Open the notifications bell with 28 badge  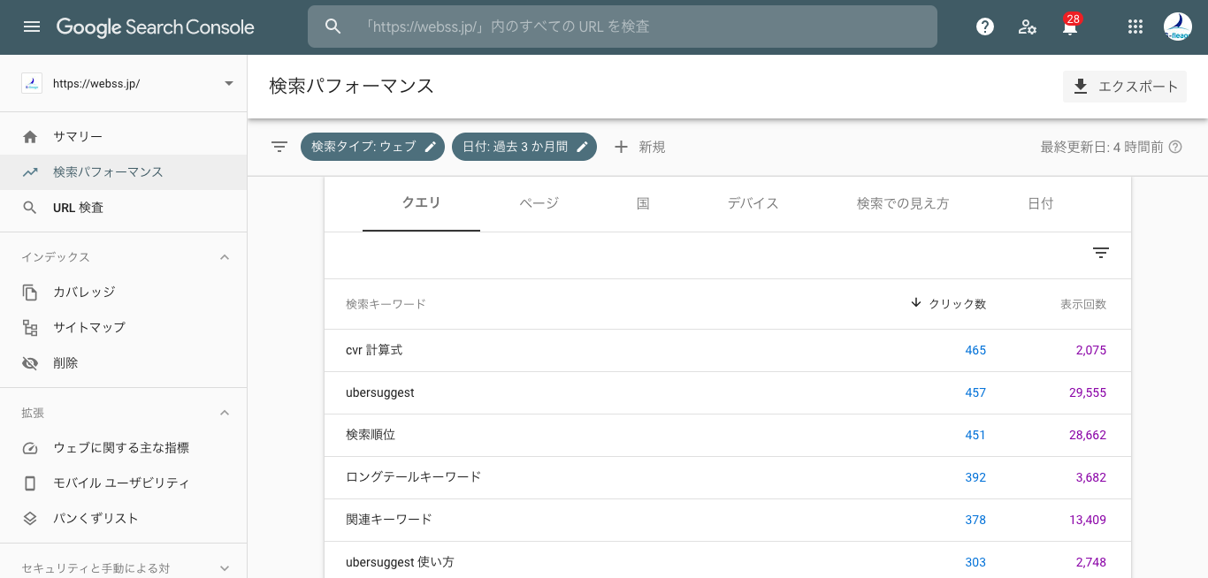click(x=1070, y=25)
